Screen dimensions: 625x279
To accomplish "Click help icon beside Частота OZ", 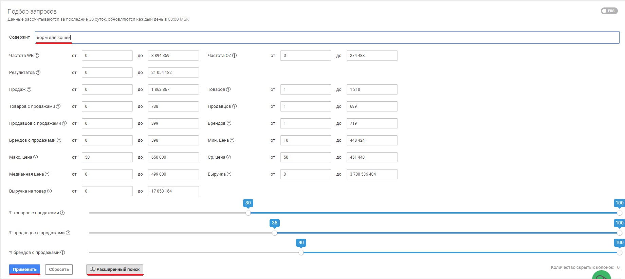I will point(235,56).
